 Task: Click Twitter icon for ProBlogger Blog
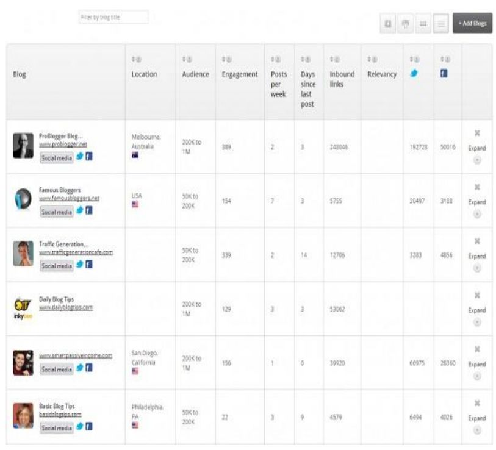tap(79, 157)
